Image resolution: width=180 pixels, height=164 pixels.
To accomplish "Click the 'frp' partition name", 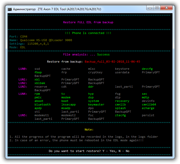I will tap(64, 73).
